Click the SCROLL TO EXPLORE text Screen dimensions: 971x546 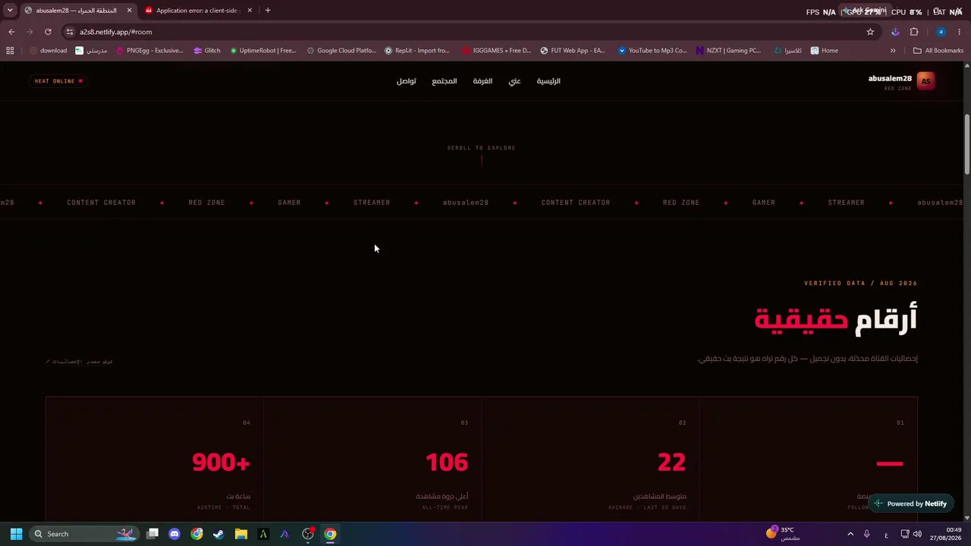point(481,148)
